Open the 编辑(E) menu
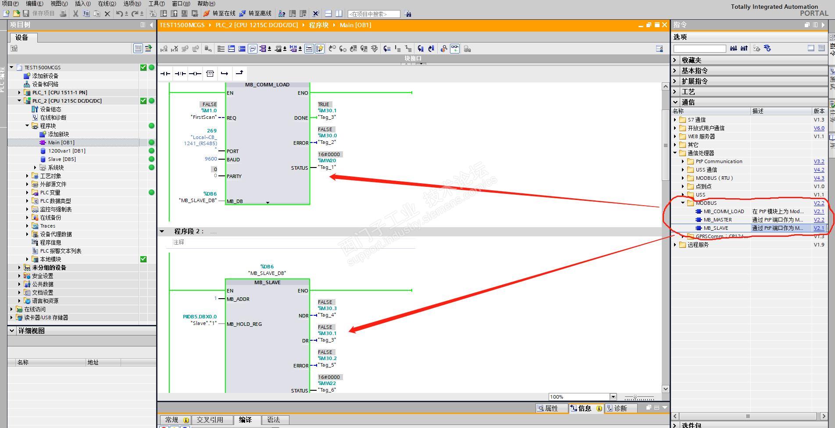This screenshot has width=835, height=428. point(35,4)
